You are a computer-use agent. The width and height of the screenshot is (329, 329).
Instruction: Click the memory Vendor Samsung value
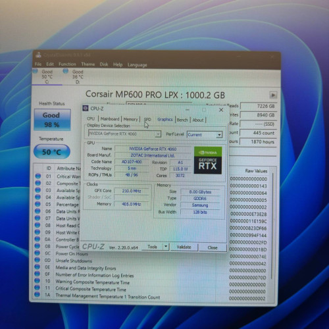(200, 205)
